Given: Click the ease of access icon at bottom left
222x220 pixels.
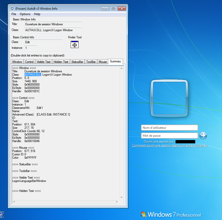Looking at the screenshot, I should pyautogui.click(x=2, y=214).
